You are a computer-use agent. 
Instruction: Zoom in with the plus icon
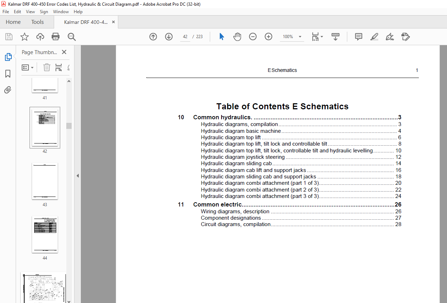[269, 37]
